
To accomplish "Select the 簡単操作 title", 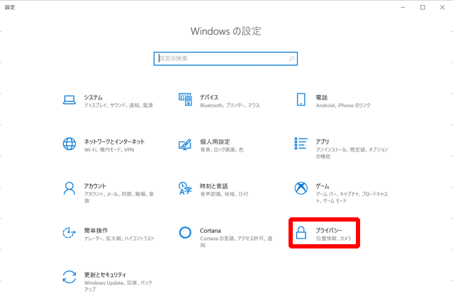I will click(96, 230).
